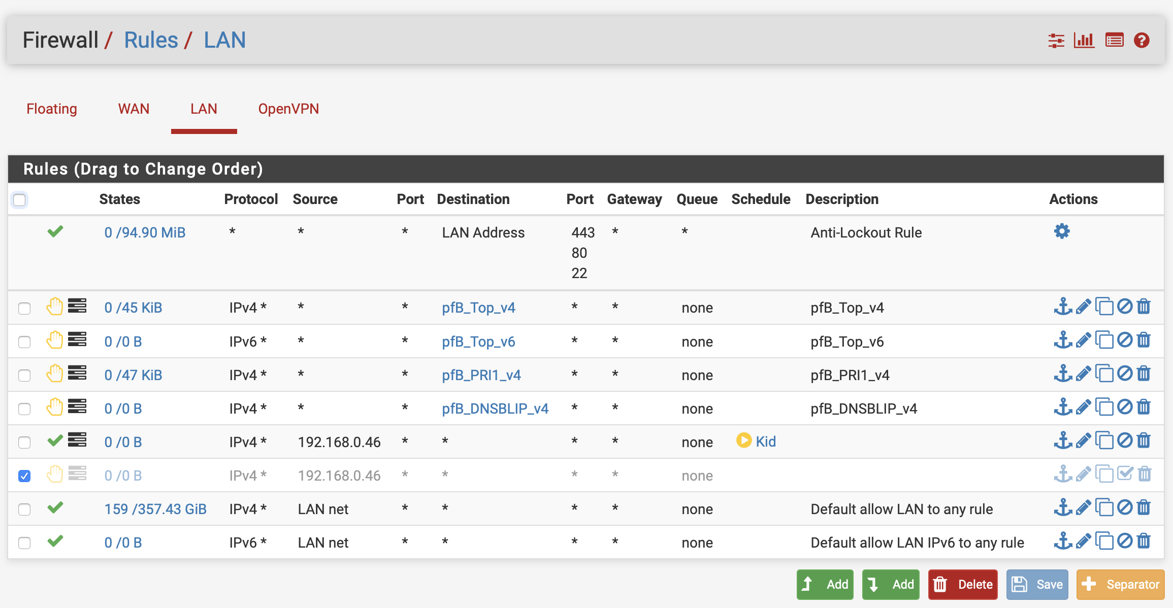Disable the pfB_DNSBLIP_v4 rule
The image size is (1173, 608).
pos(1125,407)
